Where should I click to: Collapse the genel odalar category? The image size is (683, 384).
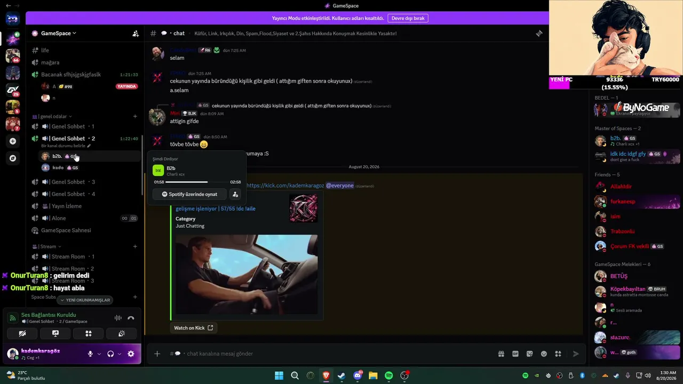(x=52, y=116)
